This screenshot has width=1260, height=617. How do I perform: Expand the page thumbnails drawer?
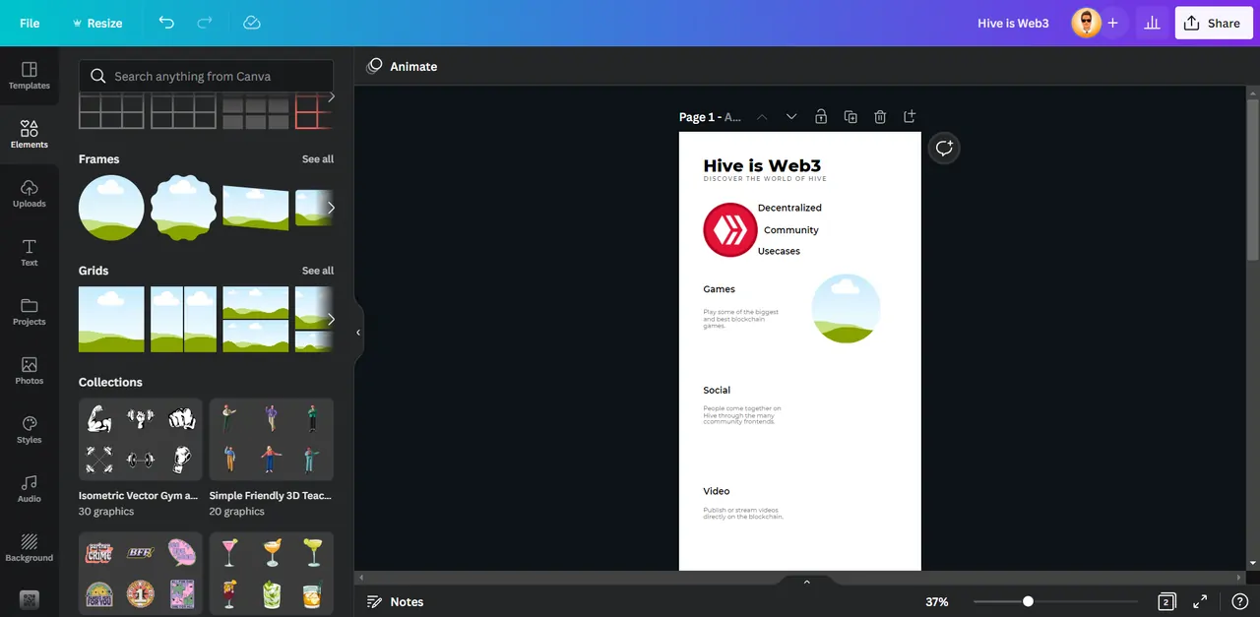[807, 582]
